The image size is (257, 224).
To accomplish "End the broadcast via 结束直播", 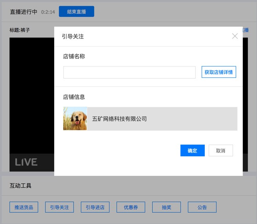I will click(x=77, y=12).
